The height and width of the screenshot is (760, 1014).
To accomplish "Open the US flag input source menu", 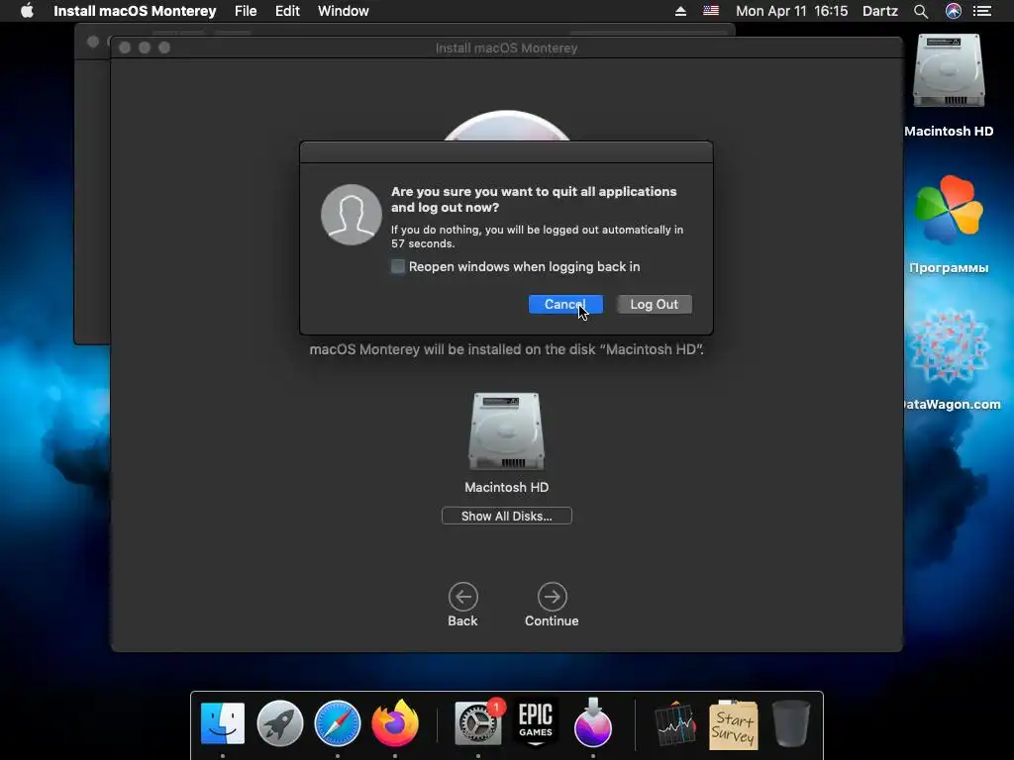I will [711, 11].
